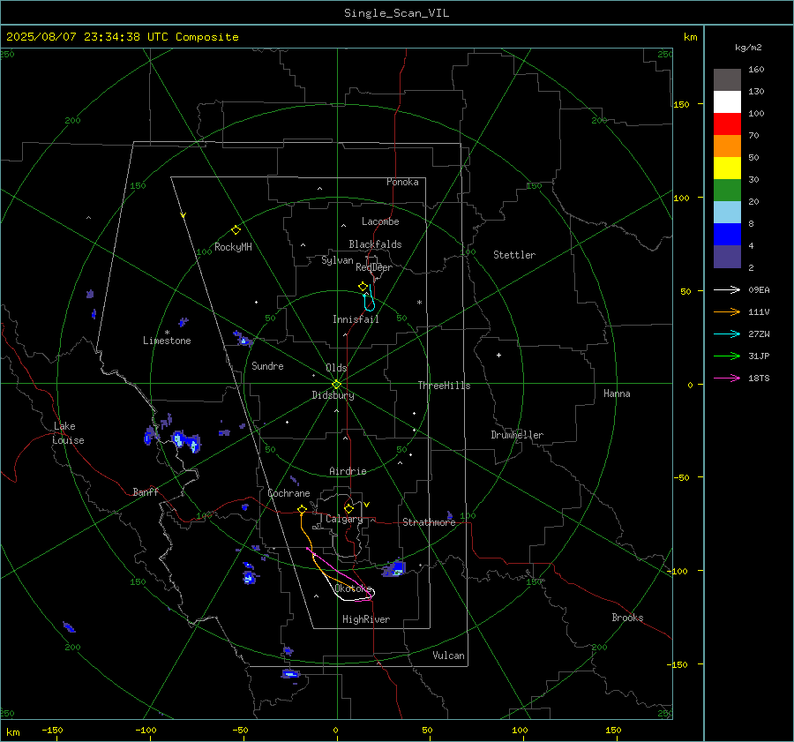Click the white plus marker west of Hanna
This screenshot has height=742, width=794.
(498, 355)
